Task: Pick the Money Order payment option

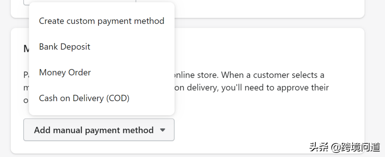Action: click(x=65, y=73)
